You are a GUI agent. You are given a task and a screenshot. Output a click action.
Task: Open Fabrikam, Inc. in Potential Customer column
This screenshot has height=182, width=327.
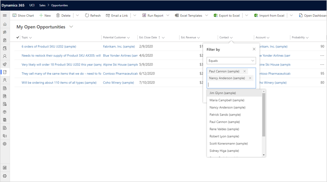click(119, 47)
